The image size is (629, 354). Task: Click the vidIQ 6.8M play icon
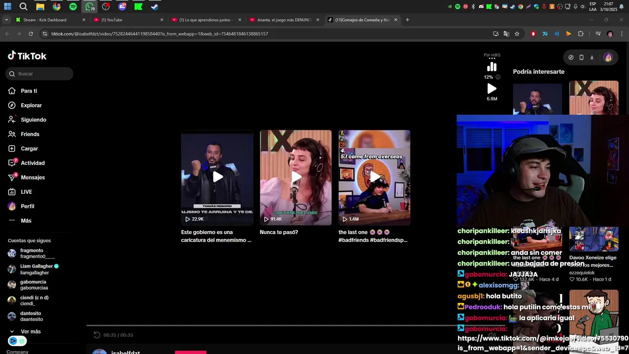[x=492, y=89]
